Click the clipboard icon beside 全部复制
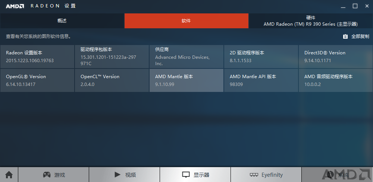Screen dimensions: 373x182 pyautogui.click(x=345, y=36)
